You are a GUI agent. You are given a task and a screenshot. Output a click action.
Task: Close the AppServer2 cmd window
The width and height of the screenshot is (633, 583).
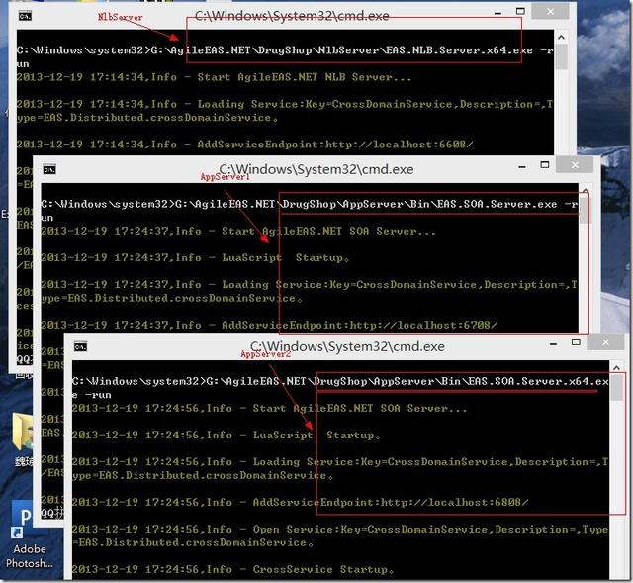[x=605, y=342]
